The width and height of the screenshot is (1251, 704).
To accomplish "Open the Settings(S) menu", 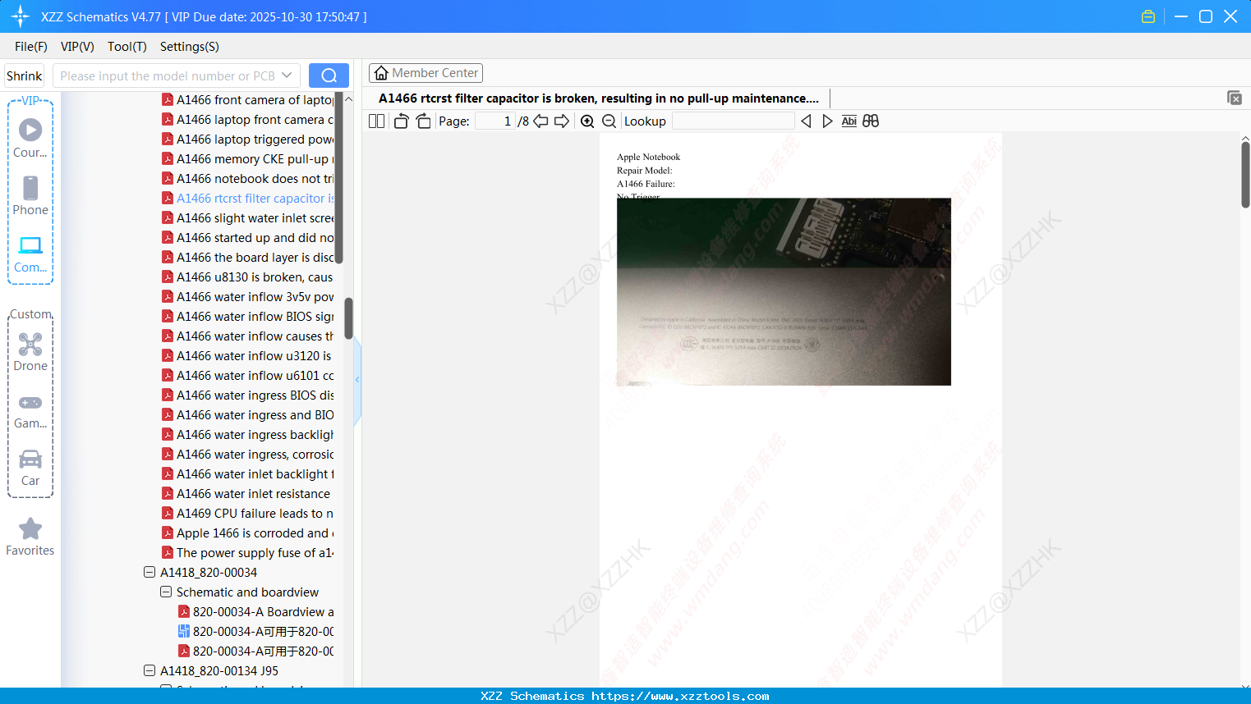I will click(x=190, y=47).
